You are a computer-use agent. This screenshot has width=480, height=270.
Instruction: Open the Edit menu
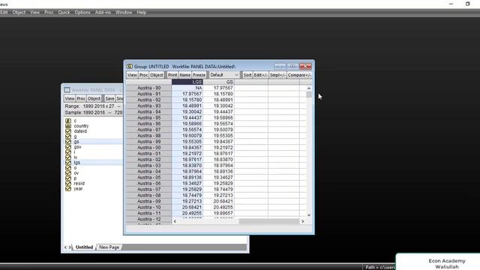[x=4, y=12]
